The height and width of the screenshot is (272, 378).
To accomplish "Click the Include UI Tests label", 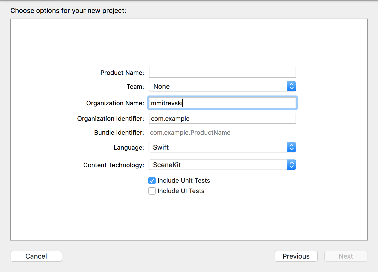I will (181, 191).
